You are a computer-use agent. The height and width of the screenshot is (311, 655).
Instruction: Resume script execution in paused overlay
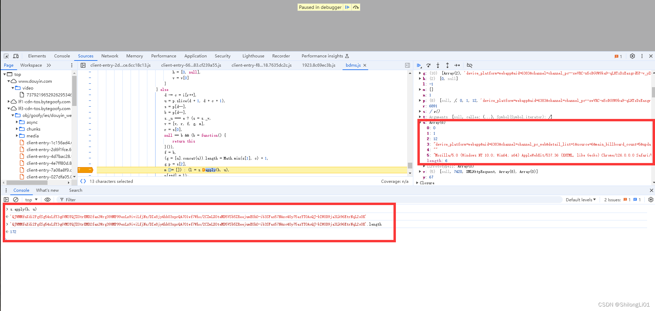point(347,7)
